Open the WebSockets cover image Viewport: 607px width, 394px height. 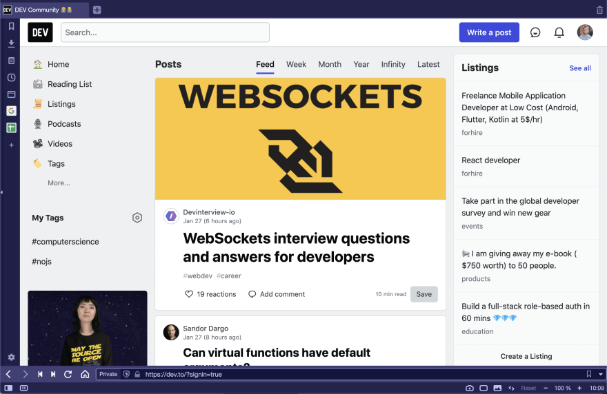point(301,139)
